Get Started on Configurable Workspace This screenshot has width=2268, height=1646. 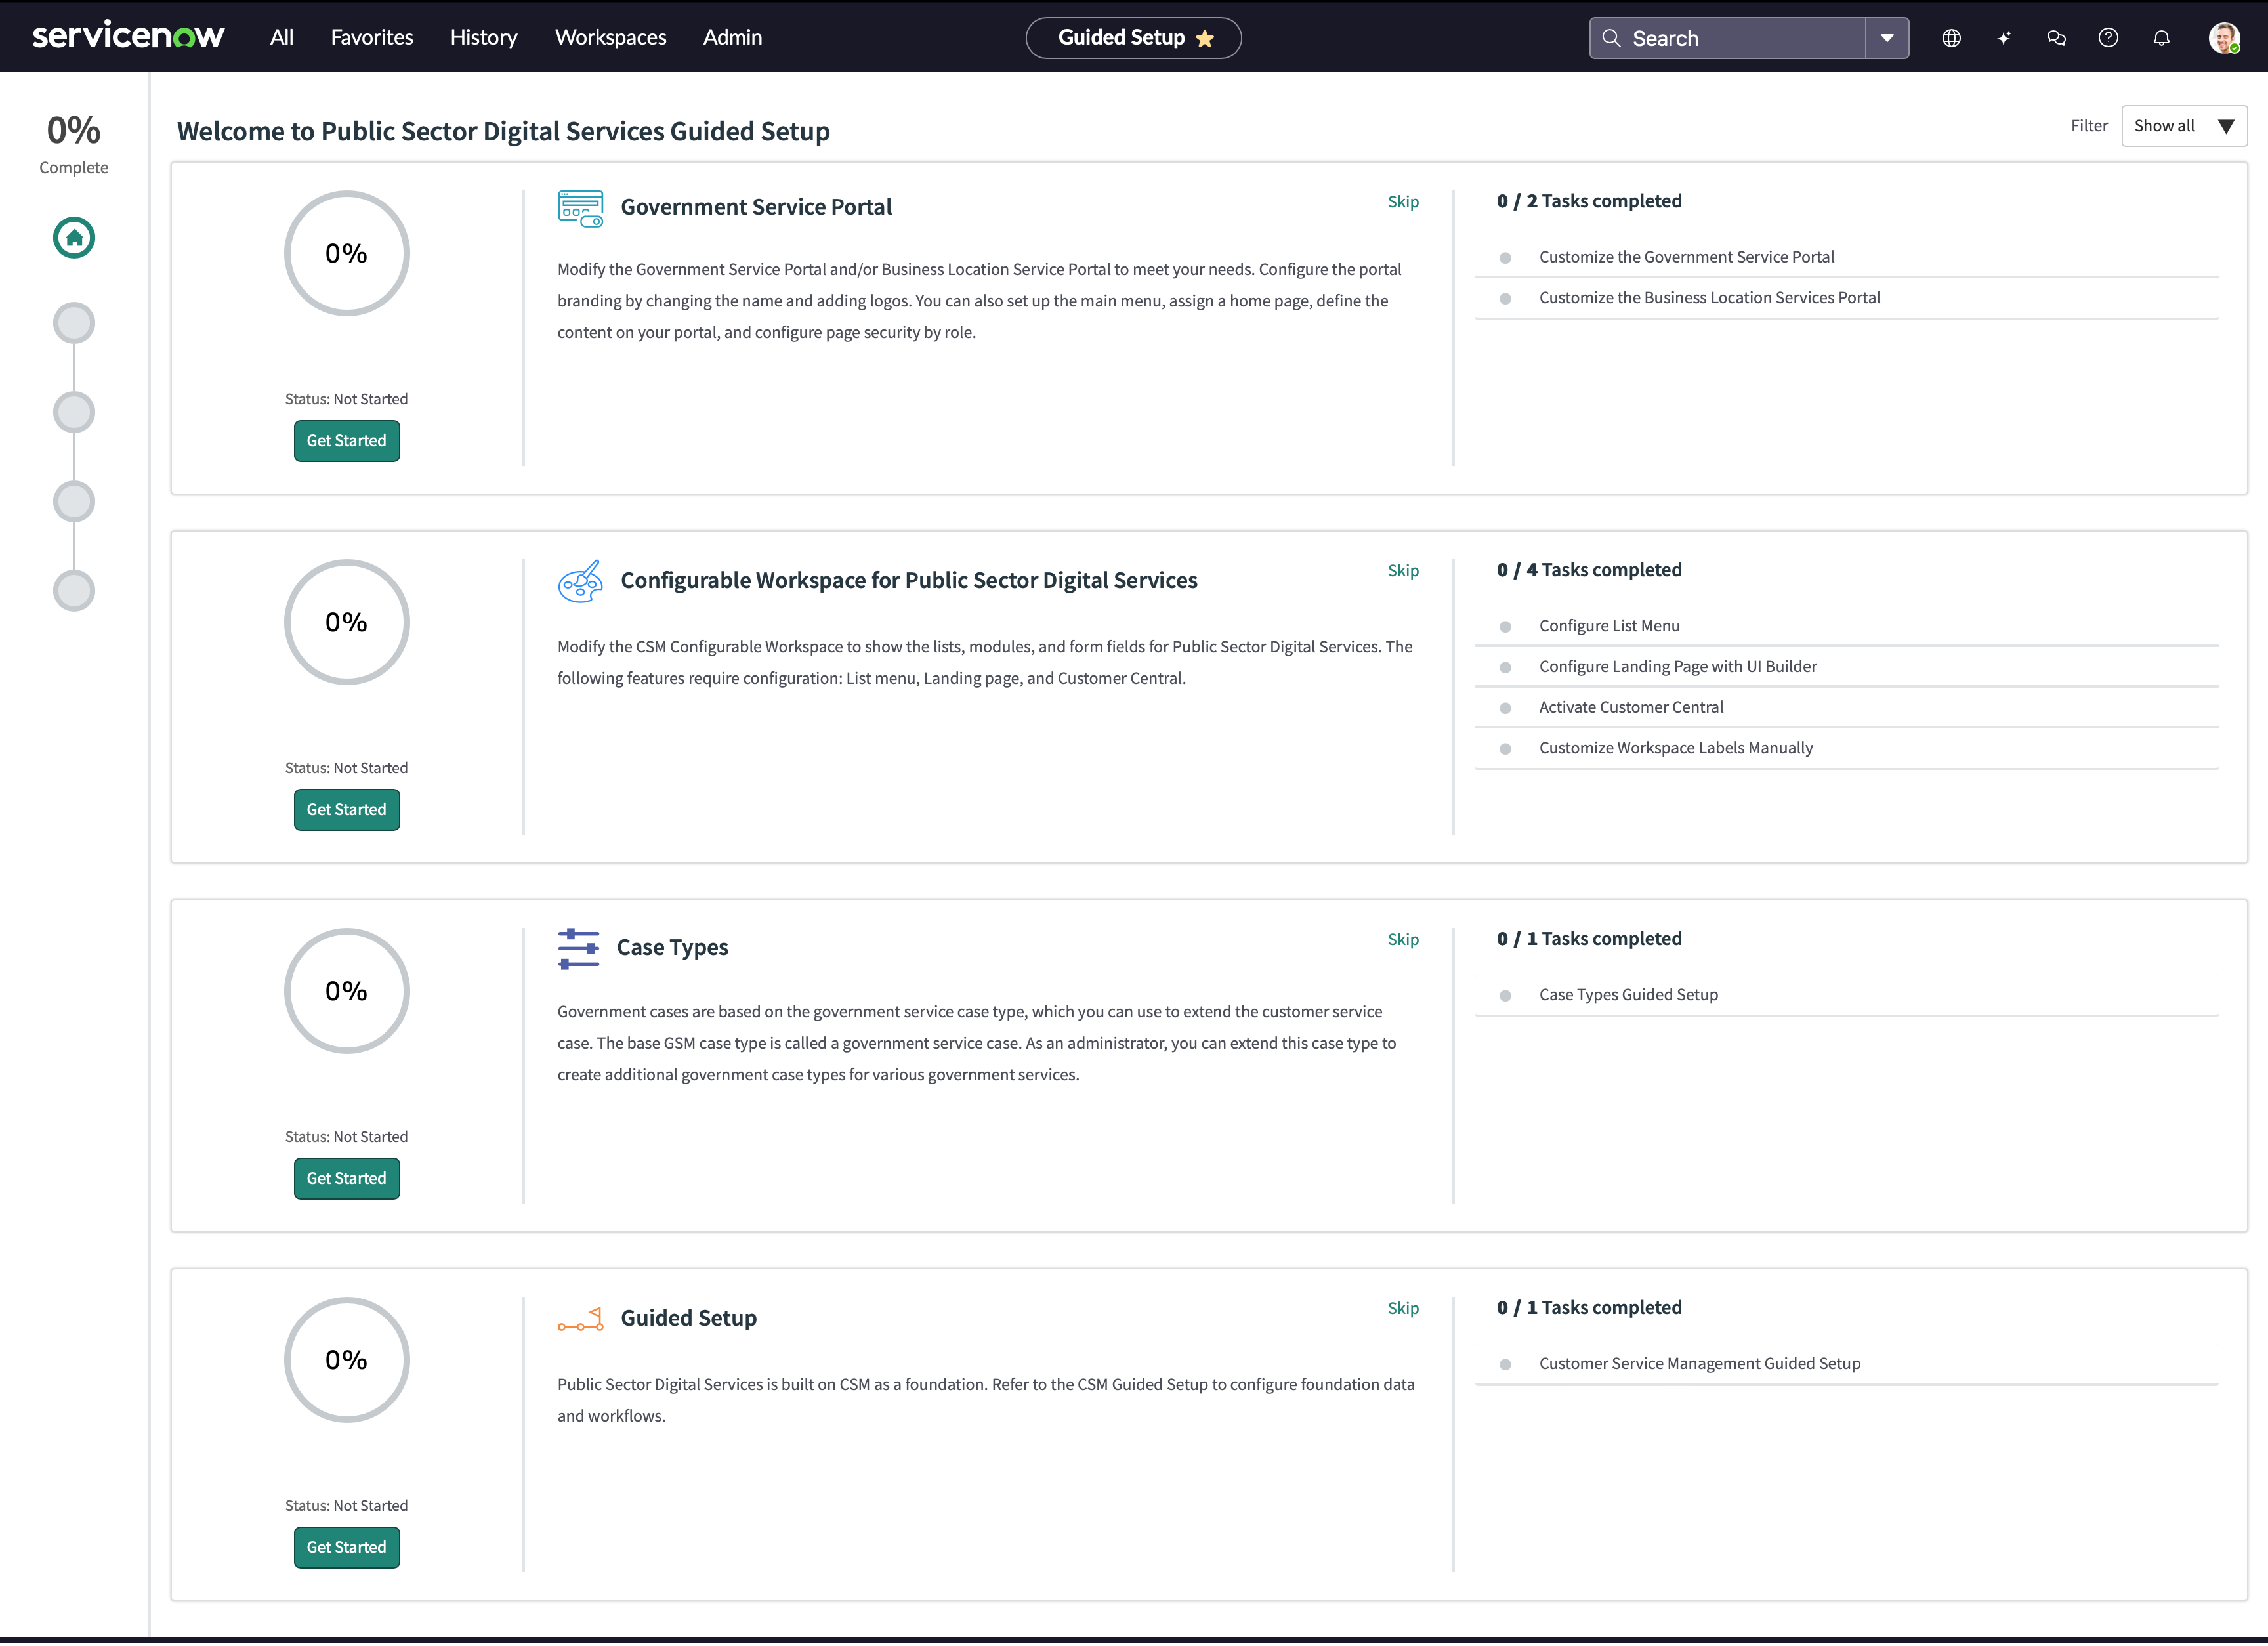[x=347, y=810]
